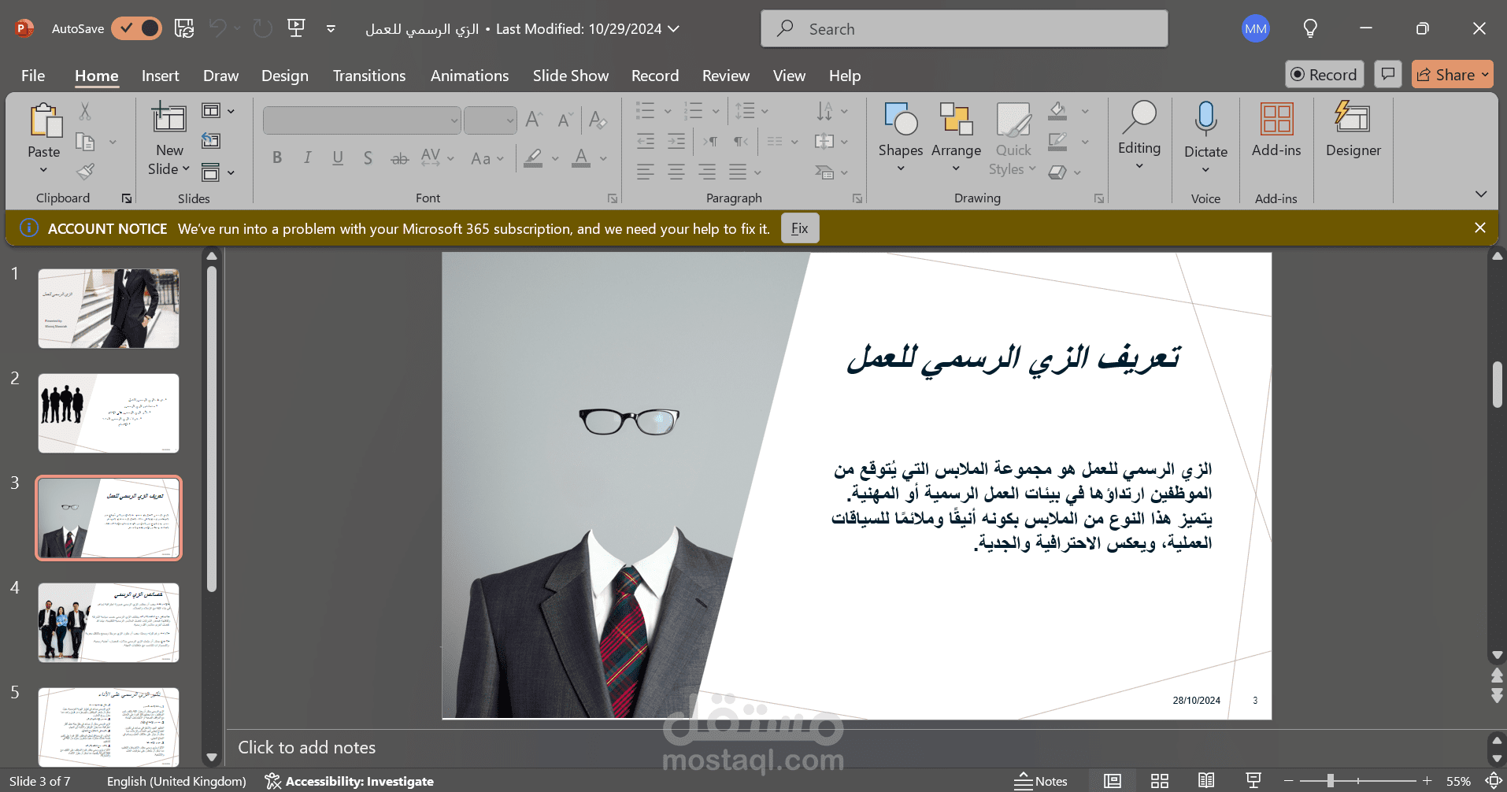The width and height of the screenshot is (1507, 792).
Task: Switch to the Design tab
Action: [x=285, y=76]
